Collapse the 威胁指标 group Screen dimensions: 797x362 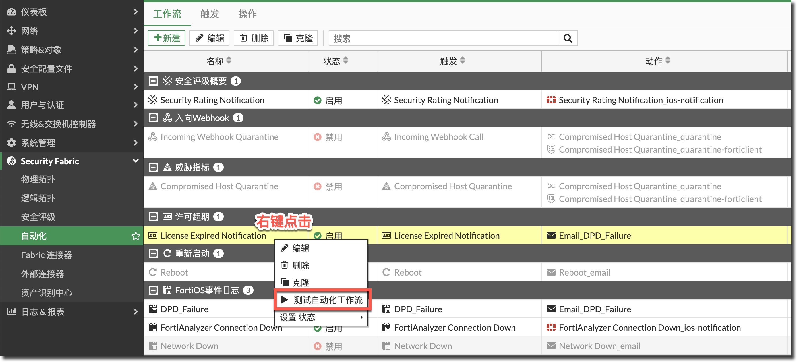(x=153, y=167)
